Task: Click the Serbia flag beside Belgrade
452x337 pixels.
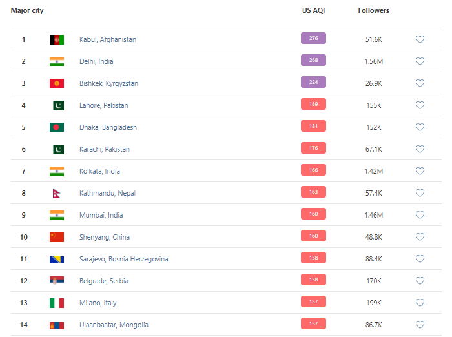Action: (x=57, y=281)
